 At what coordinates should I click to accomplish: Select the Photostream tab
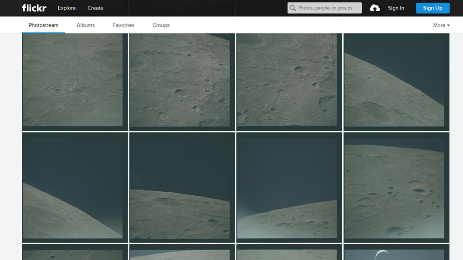pyautogui.click(x=43, y=25)
